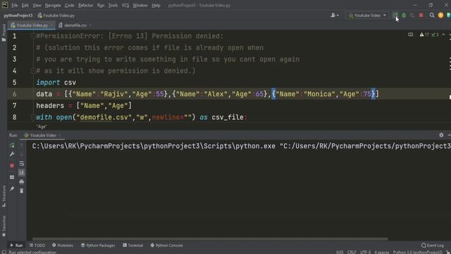
Task: Open Run panel settings gear icon
Action: 441,135
